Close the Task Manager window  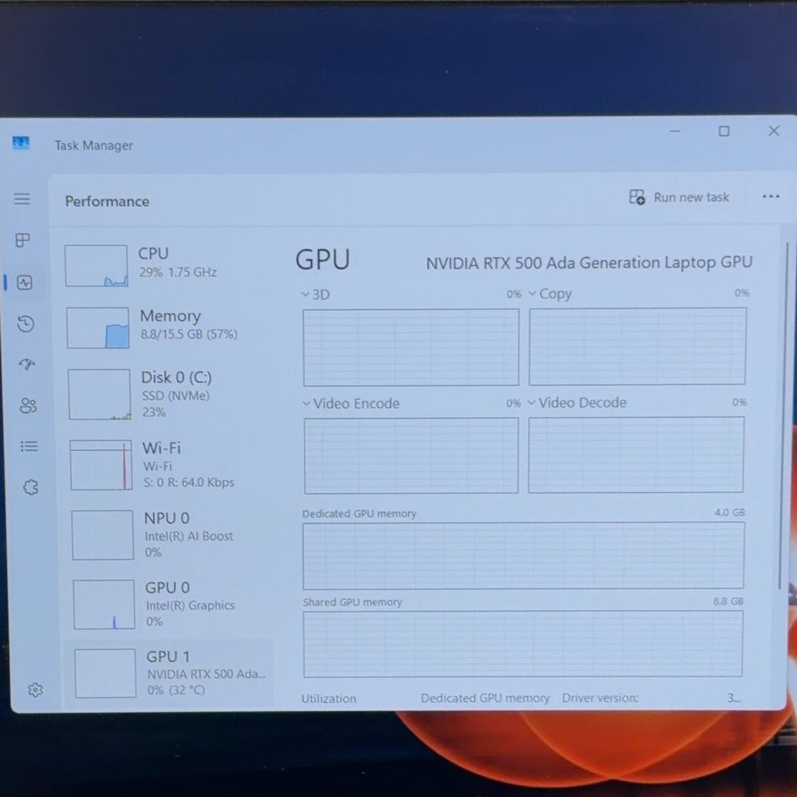774,131
